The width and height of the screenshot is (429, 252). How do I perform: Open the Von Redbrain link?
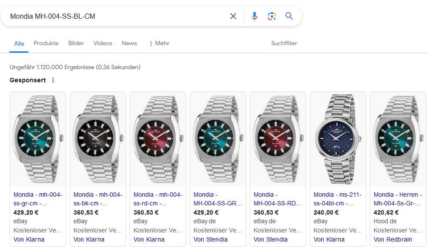click(x=392, y=239)
